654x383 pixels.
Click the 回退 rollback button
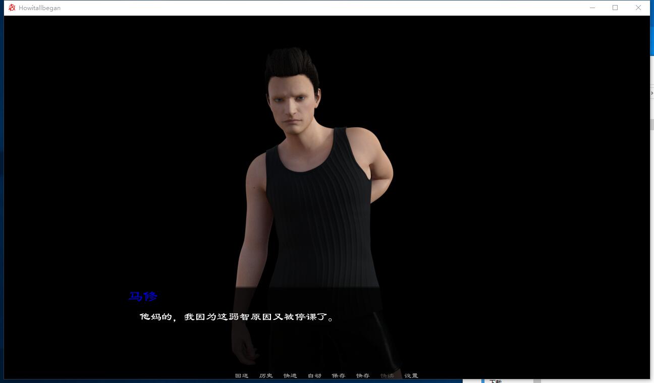[242, 375]
